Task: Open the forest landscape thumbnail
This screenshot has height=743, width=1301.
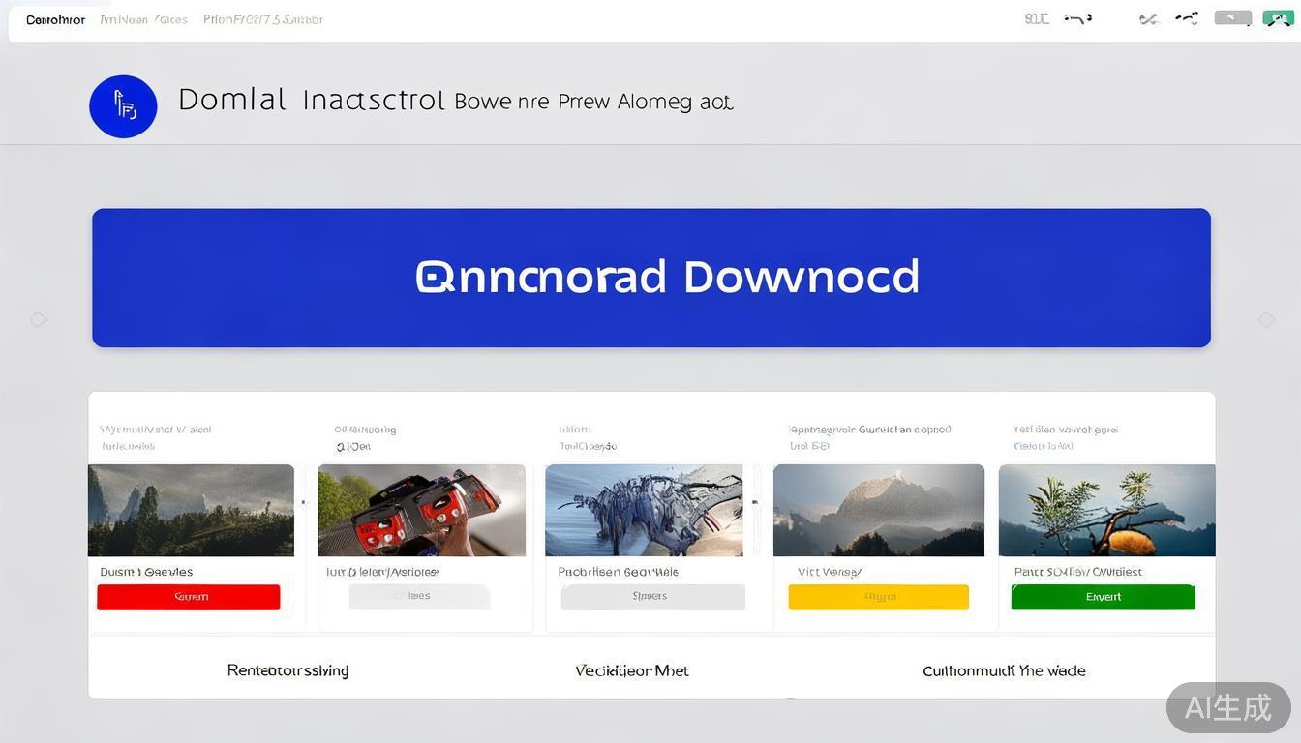Action: tap(191, 510)
